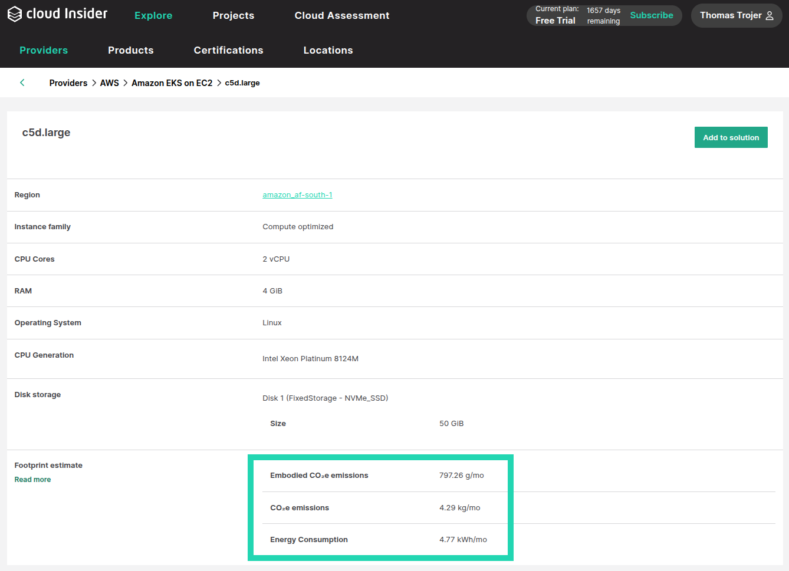
Task: Click the Size label under Disk 1
Action: coord(278,424)
